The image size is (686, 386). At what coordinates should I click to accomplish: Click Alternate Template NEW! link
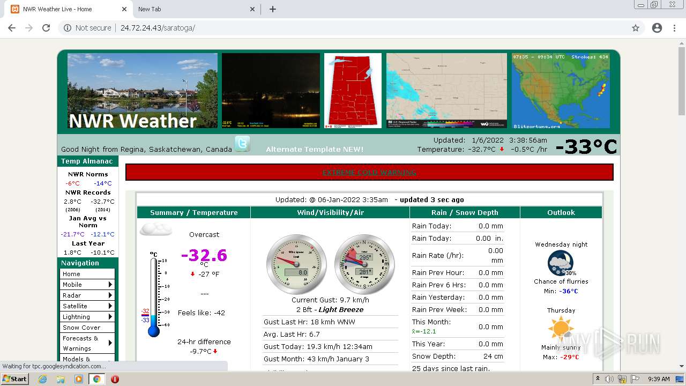pyautogui.click(x=315, y=149)
